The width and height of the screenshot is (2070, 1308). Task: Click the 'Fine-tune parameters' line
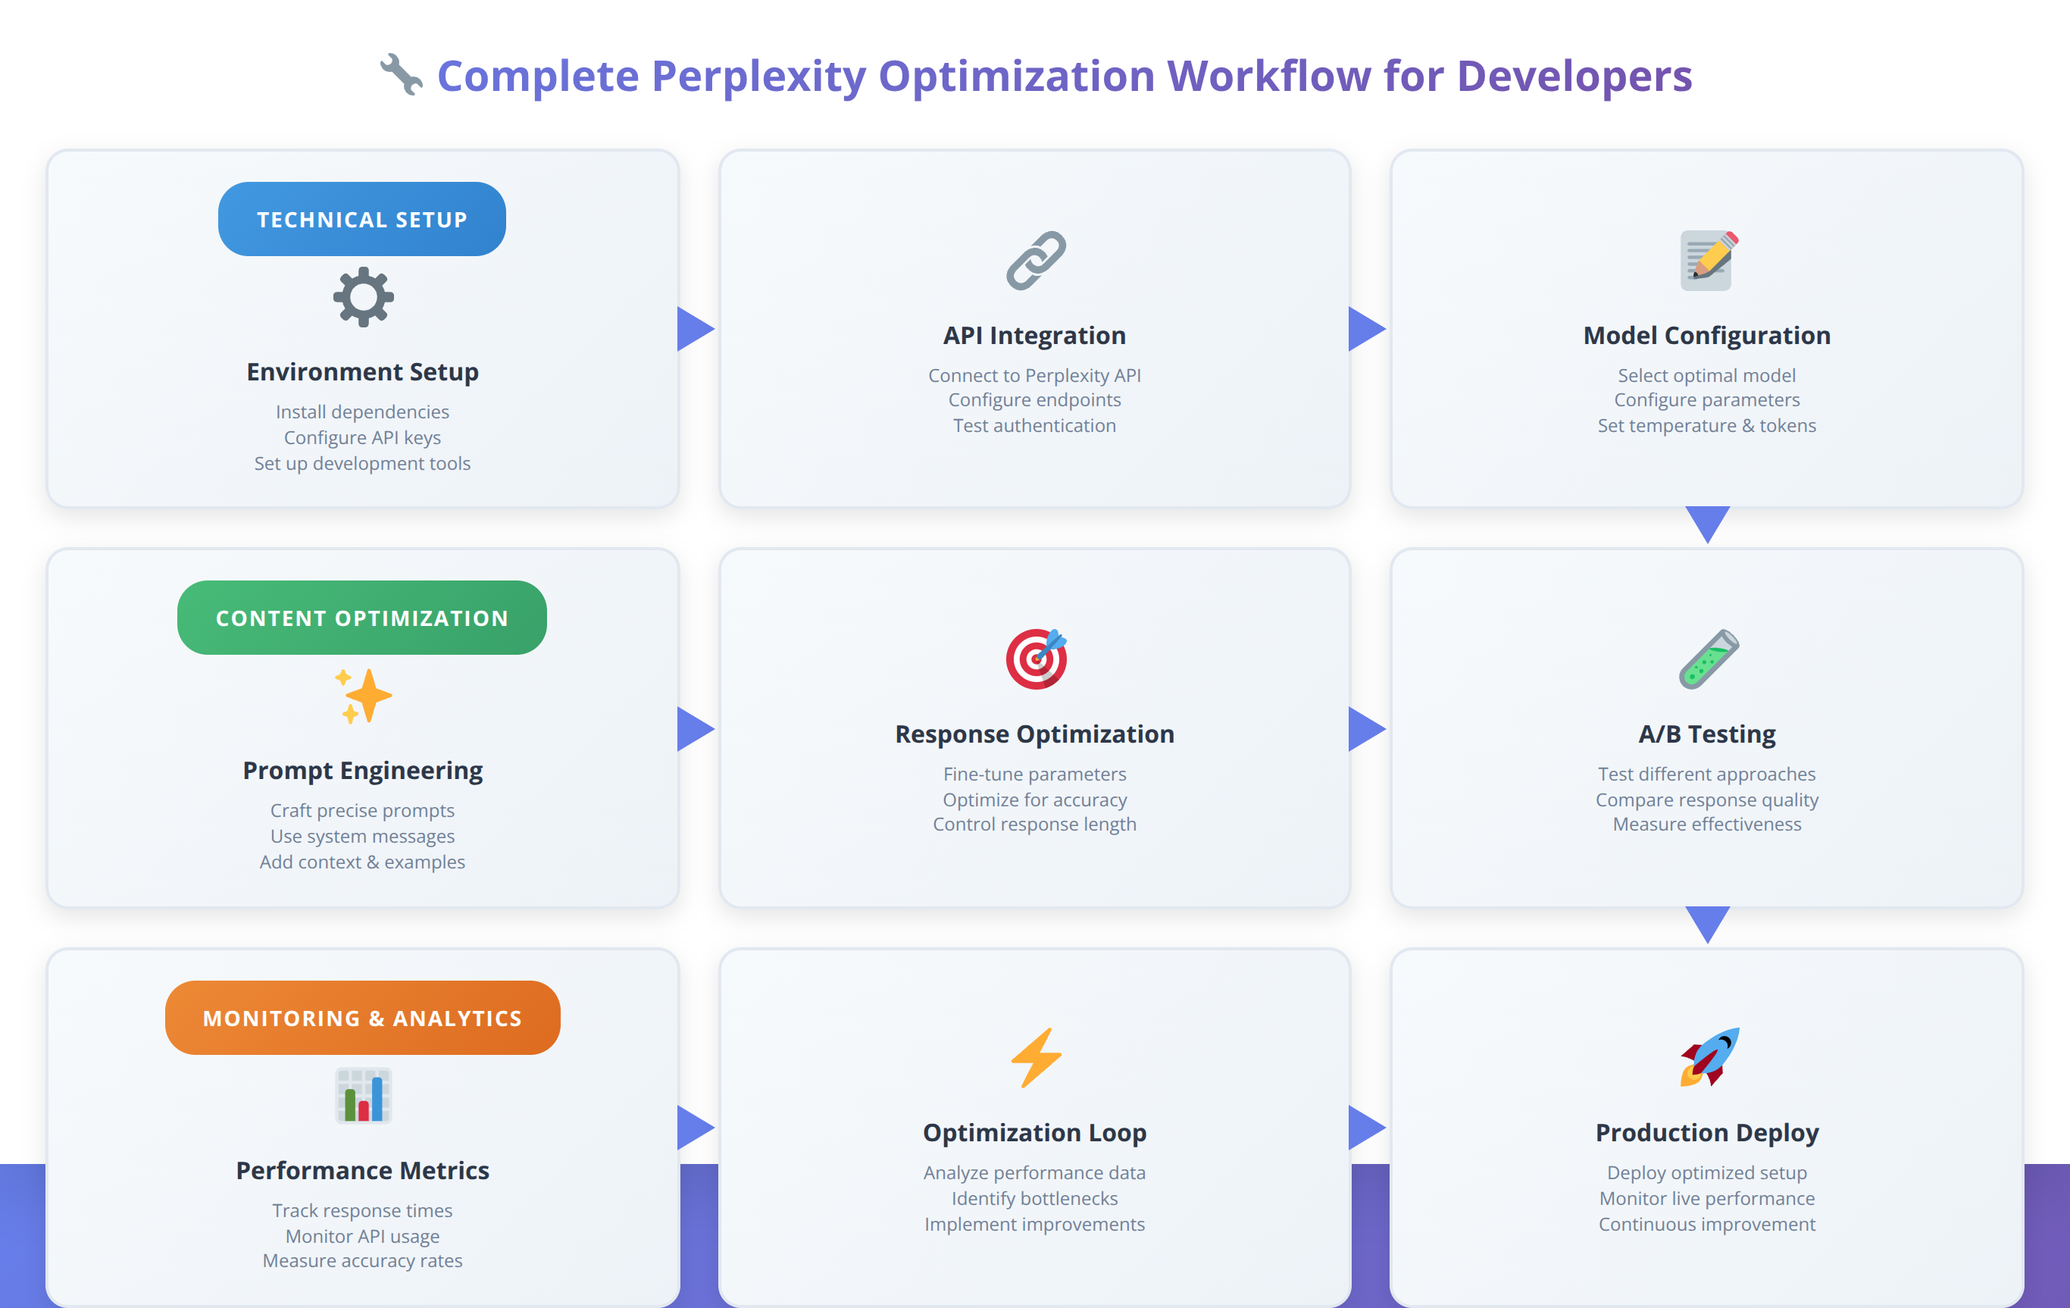click(x=1034, y=774)
